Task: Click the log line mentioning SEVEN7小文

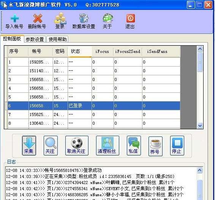Action: click(x=95, y=189)
